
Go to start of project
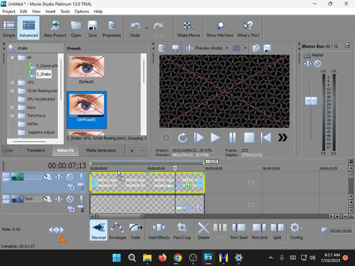point(266,138)
